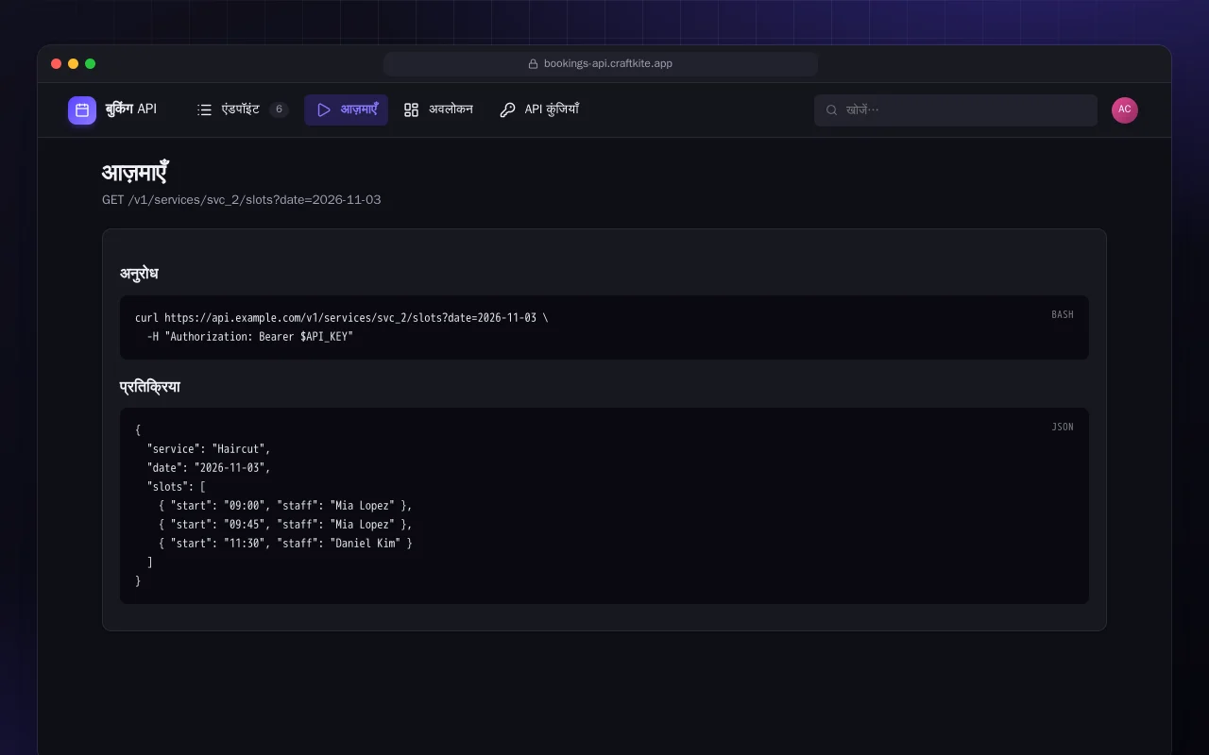The height and width of the screenshot is (755, 1209).
Task: Click the bookings-api.craftkite.app address bar
Action: tap(601, 64)
